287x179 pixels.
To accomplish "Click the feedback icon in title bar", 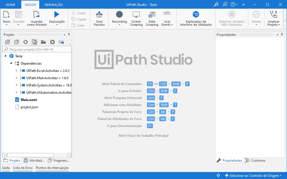I will pos(225,4).
